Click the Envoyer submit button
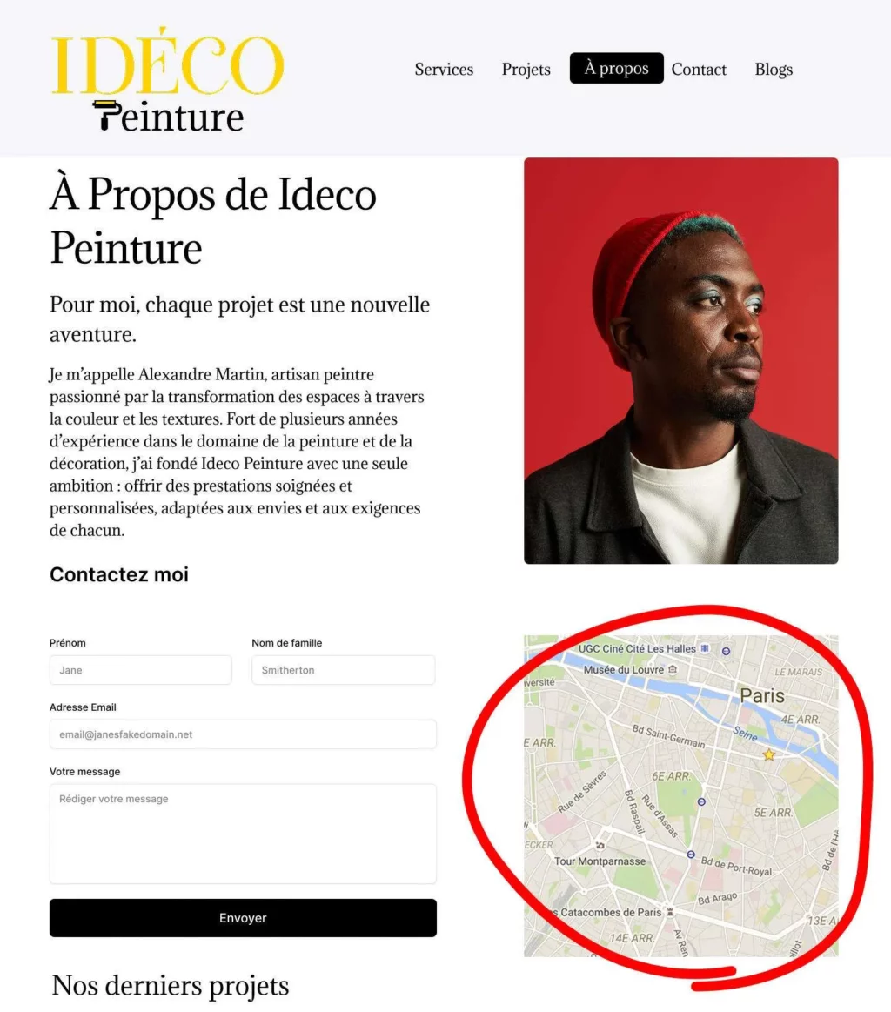 point(243,918)
